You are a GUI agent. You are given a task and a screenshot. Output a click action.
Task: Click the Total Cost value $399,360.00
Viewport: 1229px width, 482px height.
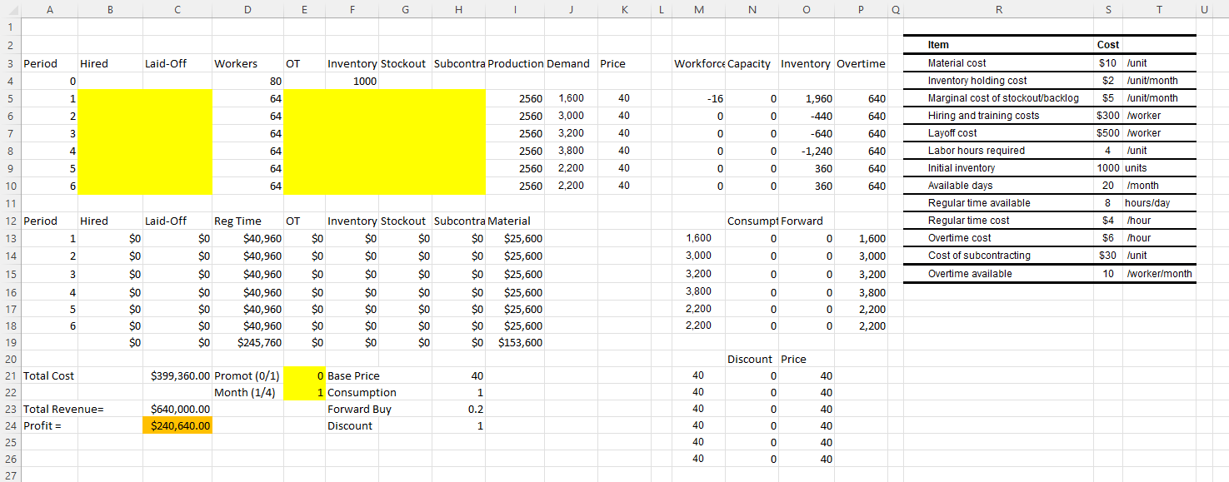pyautogui.click(x=177, y=375)
